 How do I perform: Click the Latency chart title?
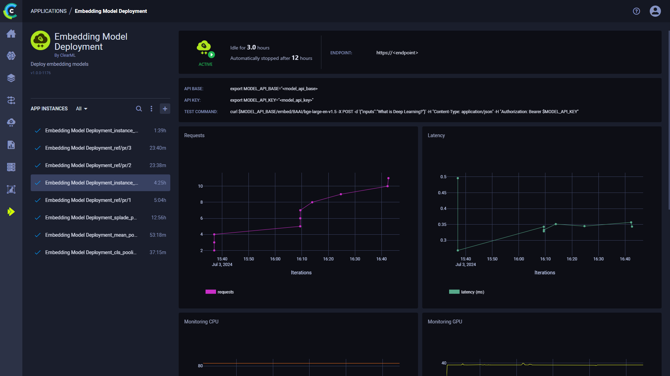pos(436,135)
